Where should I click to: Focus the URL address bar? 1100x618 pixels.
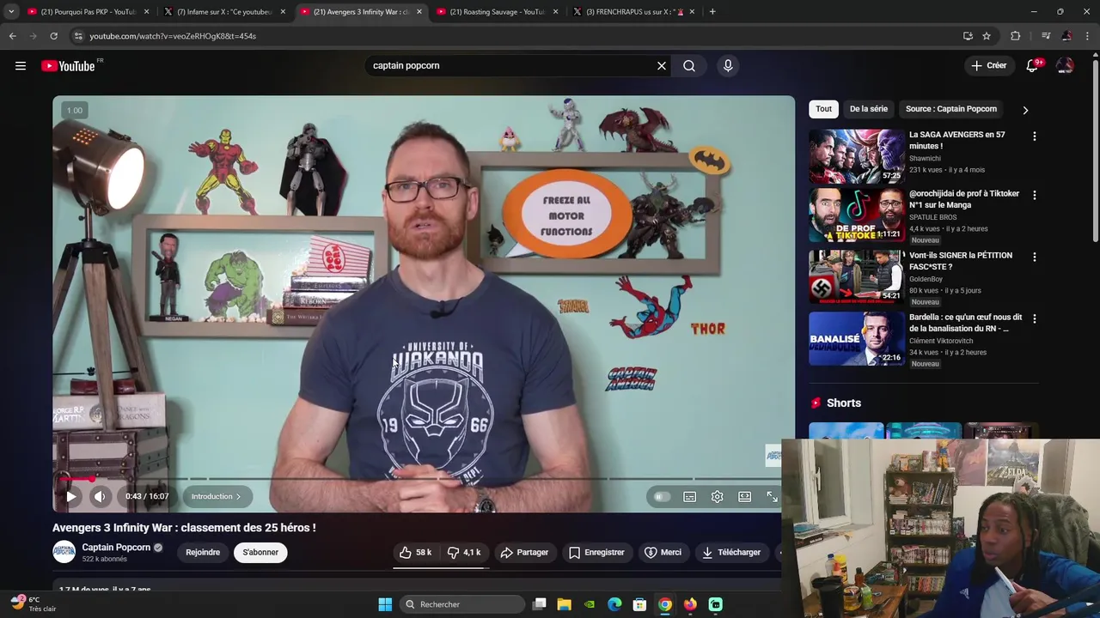pos(516,36)
